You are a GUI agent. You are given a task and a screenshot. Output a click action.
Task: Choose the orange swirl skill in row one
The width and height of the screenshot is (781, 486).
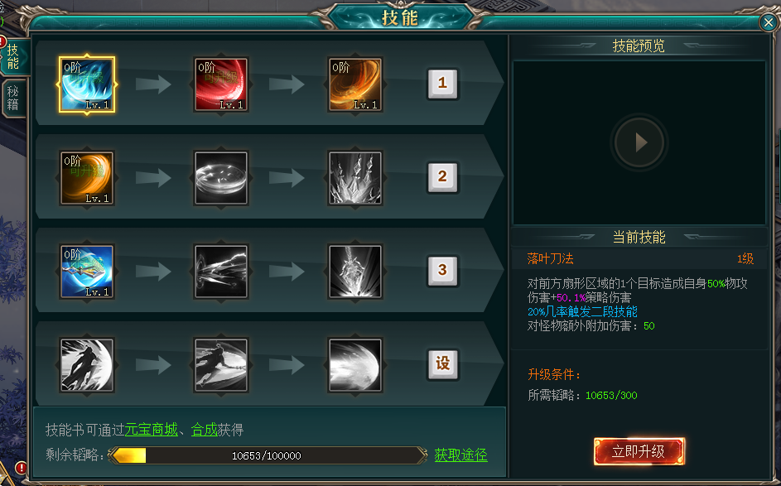355,84
